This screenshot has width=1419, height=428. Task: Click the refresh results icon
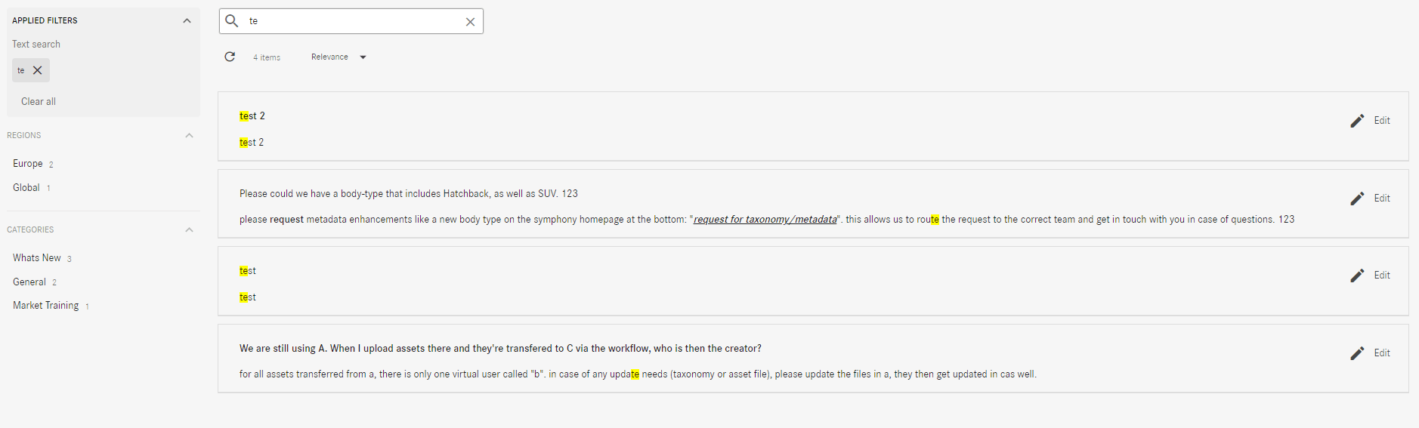point(230,57)
